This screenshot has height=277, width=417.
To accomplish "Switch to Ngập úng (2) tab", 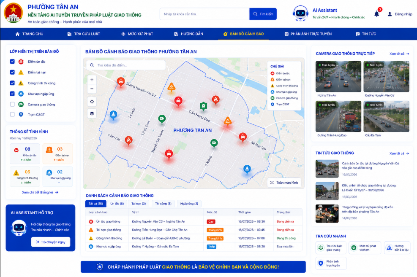I will point(189,204).
